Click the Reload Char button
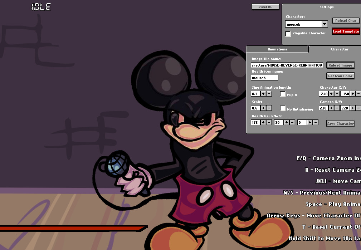Viewport: 361px width, 250px height. click(x=346, y=20)
